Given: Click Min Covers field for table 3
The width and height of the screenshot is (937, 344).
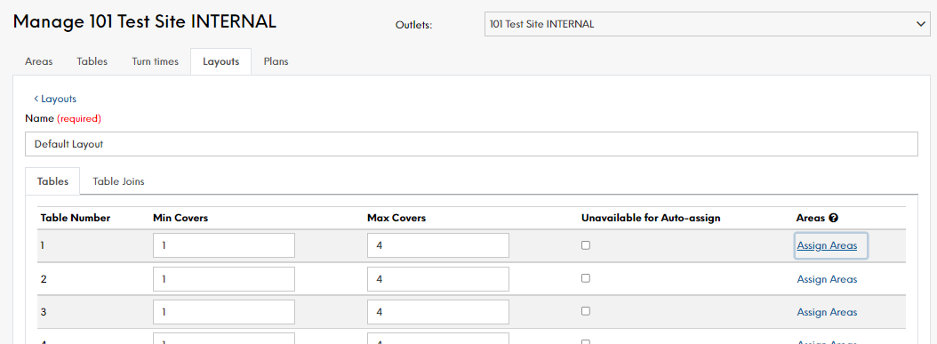Looking at the screenshot, I should point(223,312).
